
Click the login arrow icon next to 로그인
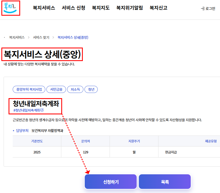(x=202, y=9)
